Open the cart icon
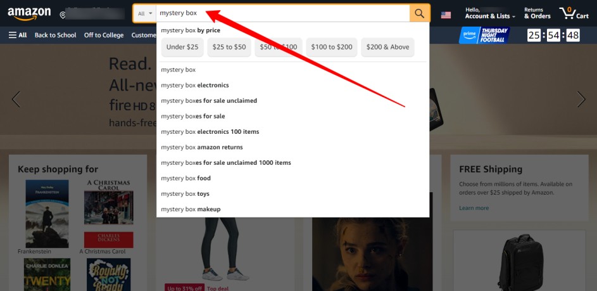 [574, 13]
